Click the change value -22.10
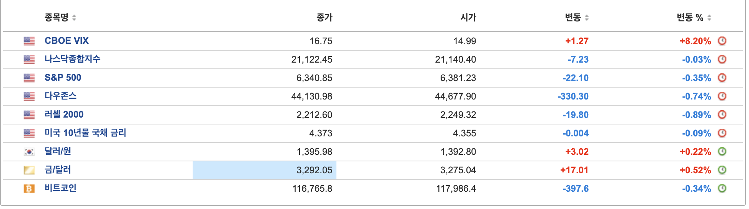This screenshot has height=209, width=749. 576,78
